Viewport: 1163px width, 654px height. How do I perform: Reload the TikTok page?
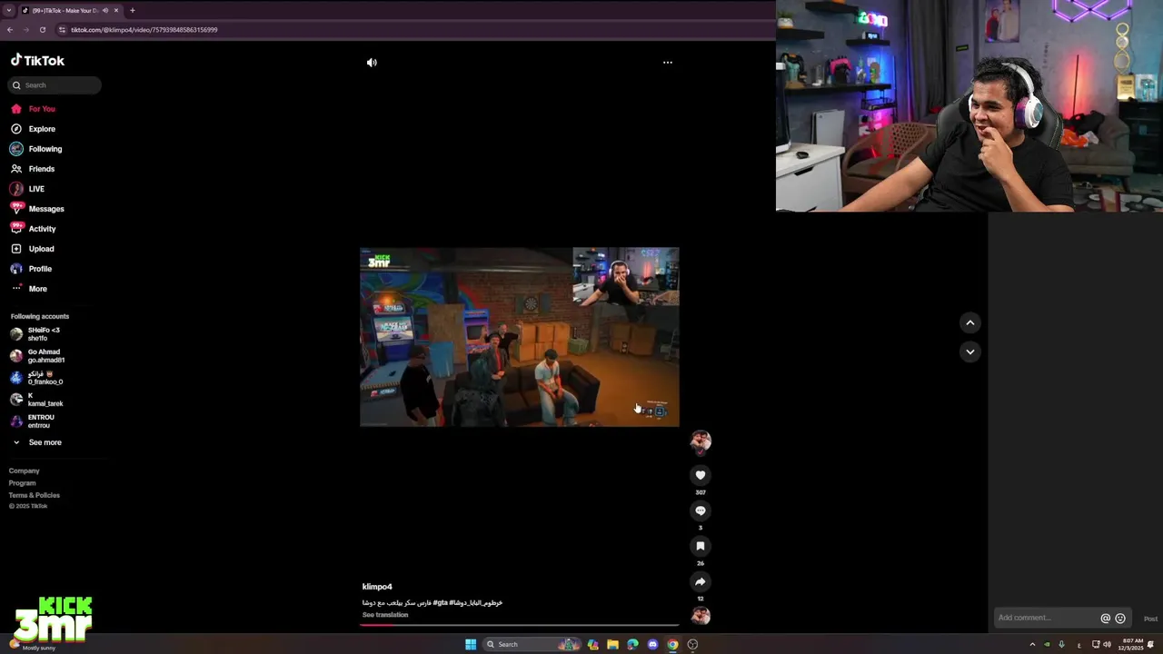tap(42, 30)
